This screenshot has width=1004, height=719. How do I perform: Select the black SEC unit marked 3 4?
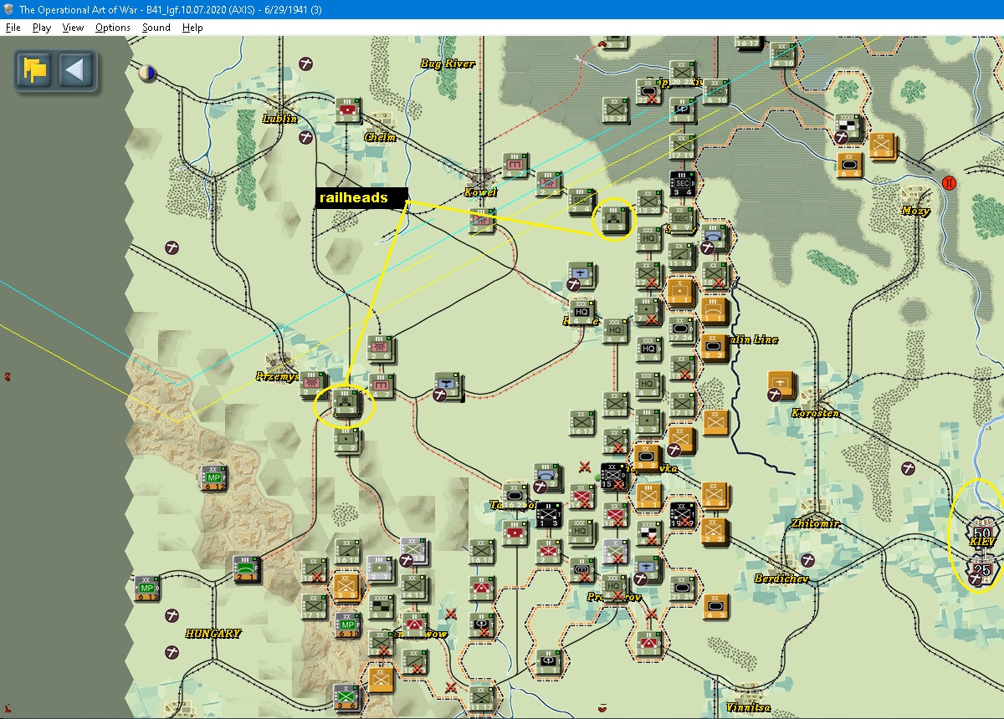tap(682, 185)
